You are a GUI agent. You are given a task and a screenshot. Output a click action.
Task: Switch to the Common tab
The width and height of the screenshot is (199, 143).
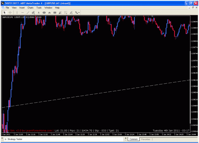coord(133,139)
